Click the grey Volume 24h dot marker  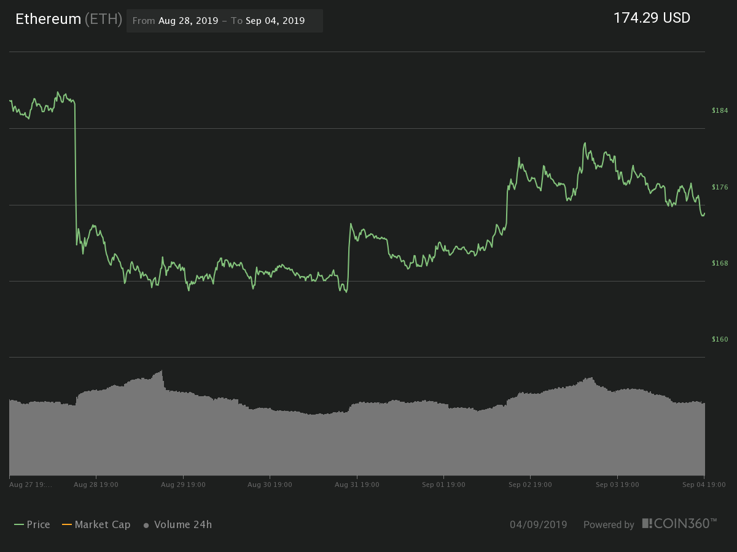coord(146,526)
